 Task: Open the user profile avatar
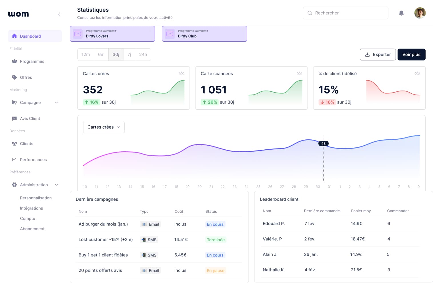[420, 13]
